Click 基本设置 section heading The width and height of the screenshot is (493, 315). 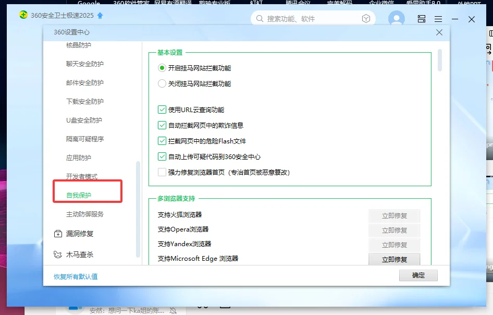[170, 53]
